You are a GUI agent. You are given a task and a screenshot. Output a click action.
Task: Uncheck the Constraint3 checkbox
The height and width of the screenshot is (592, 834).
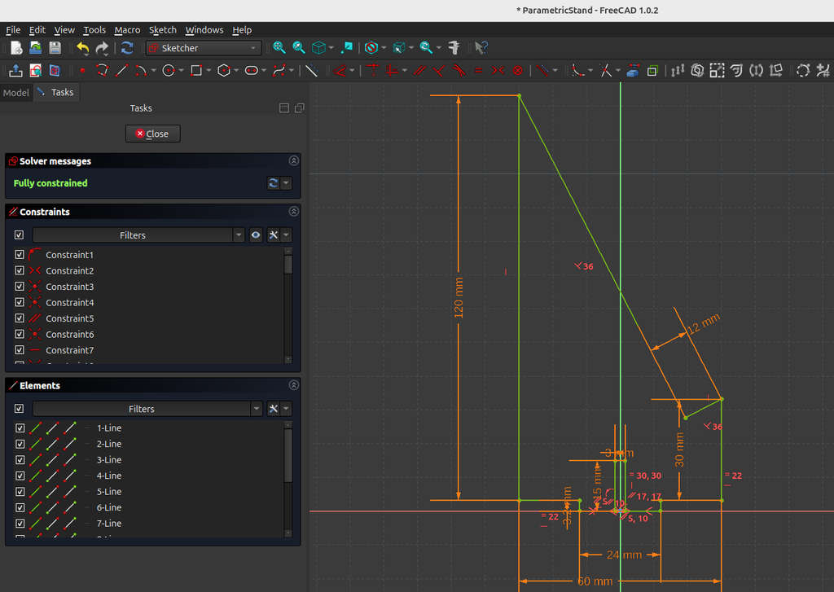tap(20, 287)
